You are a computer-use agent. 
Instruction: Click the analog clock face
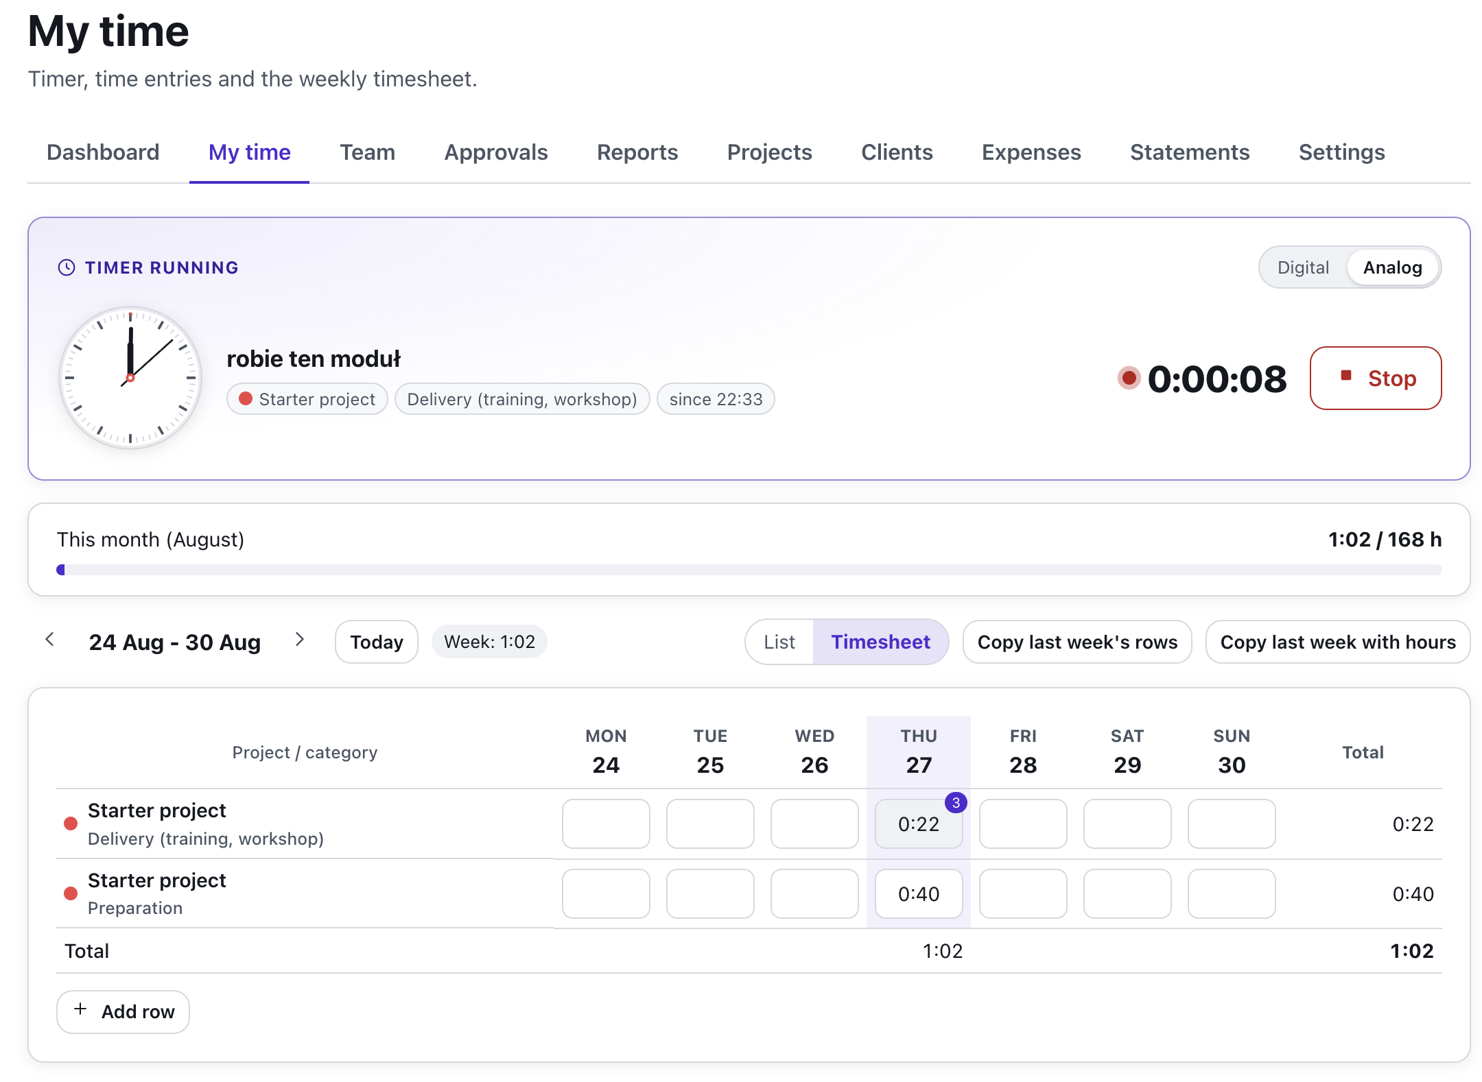click(x=130, y=378)
